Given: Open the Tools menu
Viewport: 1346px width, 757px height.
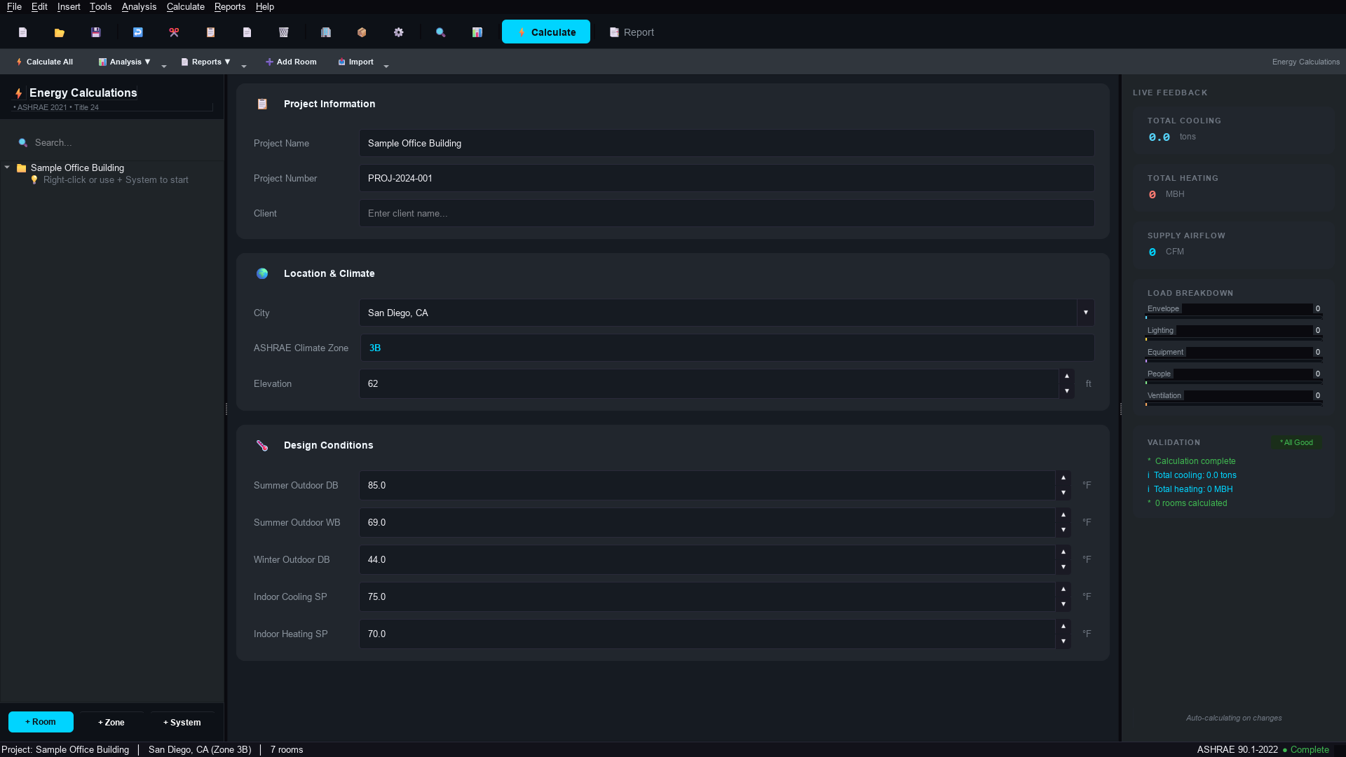Looking at the screenshot, I should [x=100, y=6].
